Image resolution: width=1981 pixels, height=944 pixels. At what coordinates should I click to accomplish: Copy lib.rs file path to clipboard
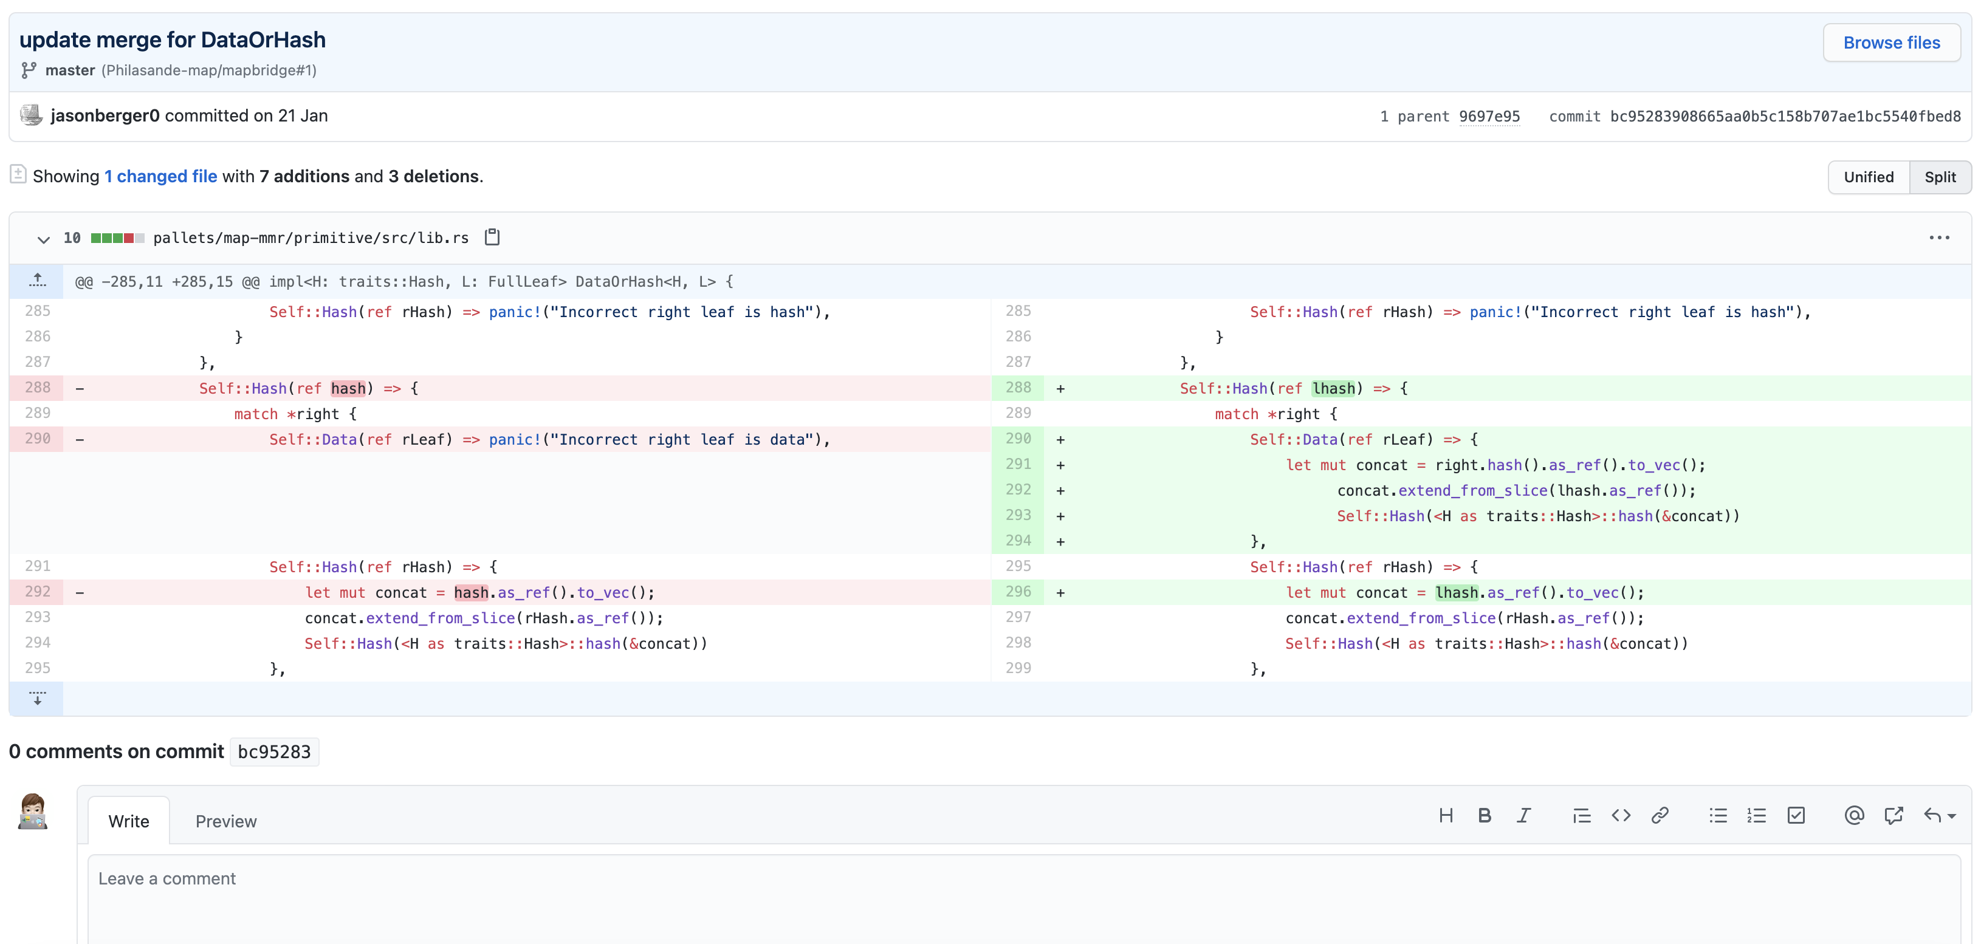pyautogui.click(x=492, y=238)
